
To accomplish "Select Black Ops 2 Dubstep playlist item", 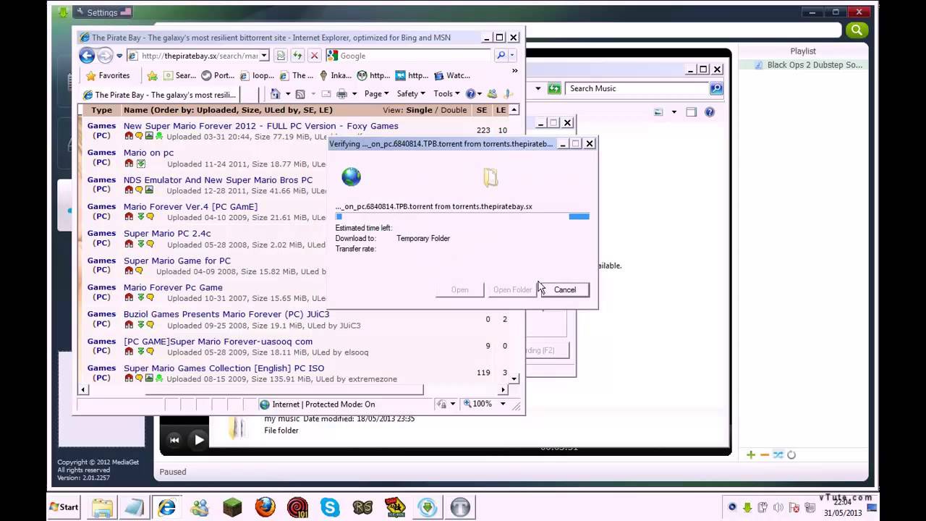I will pos(809,65).
